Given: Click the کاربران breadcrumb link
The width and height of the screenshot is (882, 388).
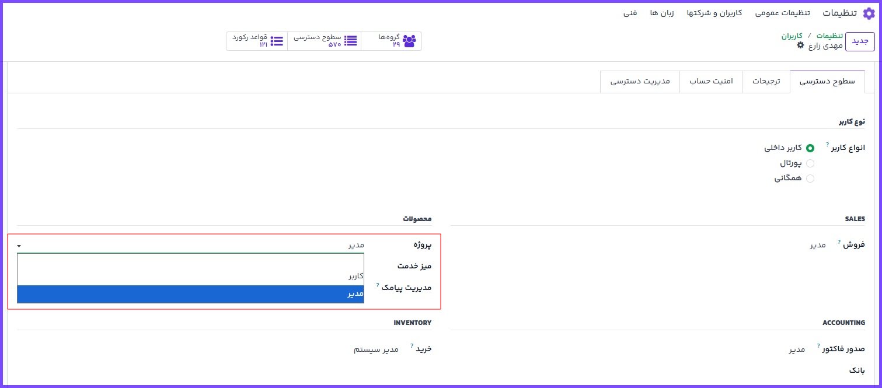Looking at the screenshot, I should (792, 36).
